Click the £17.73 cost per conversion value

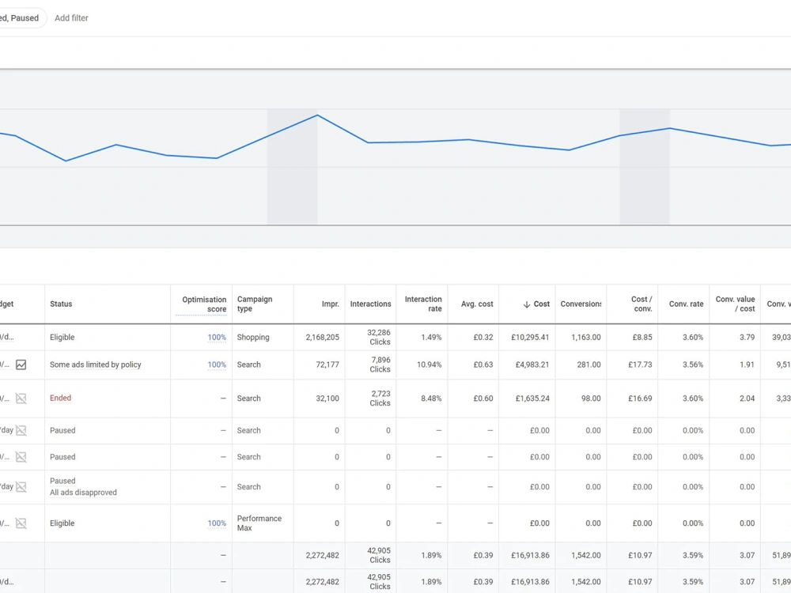coord(640,364)
